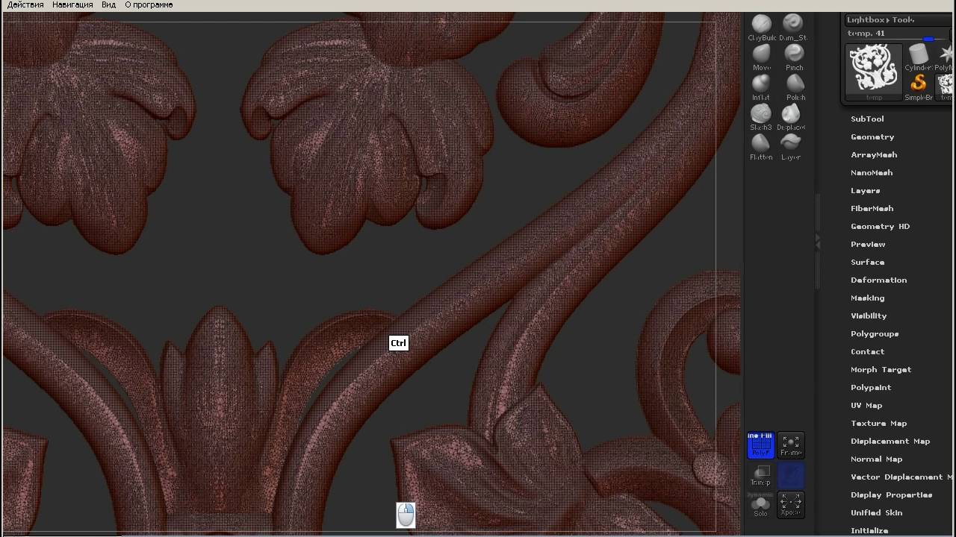Pick the SimpleBrush tool
956x537 pixels.
(919, 87)
